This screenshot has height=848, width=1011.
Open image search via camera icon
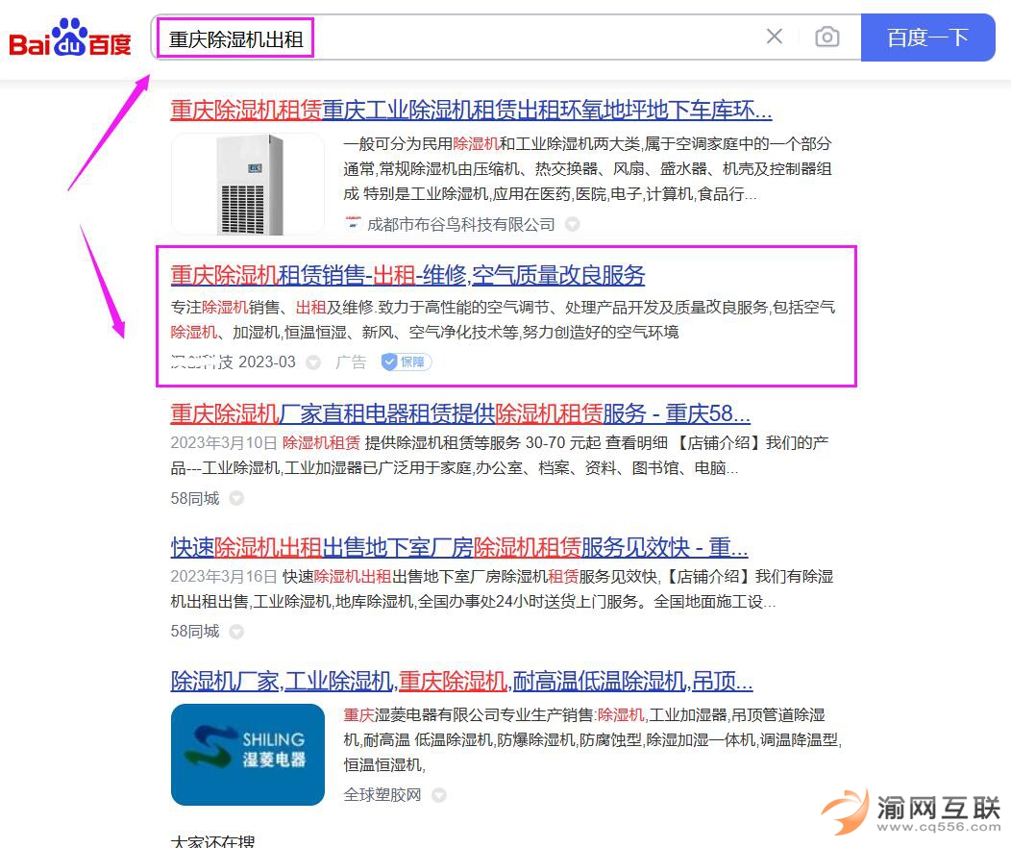(x=826, y=37)
